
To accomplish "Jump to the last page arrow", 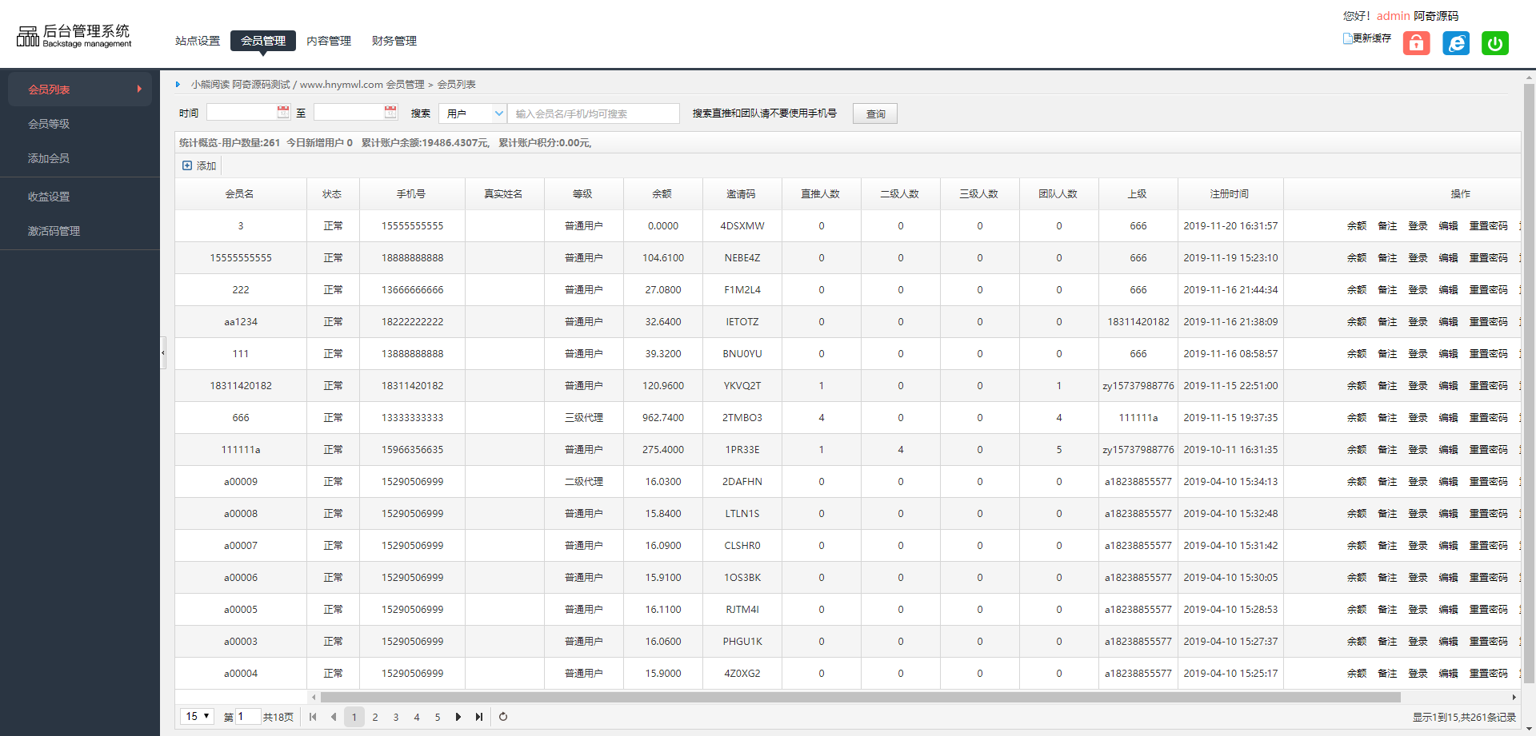I will click(x=479, y=717).
